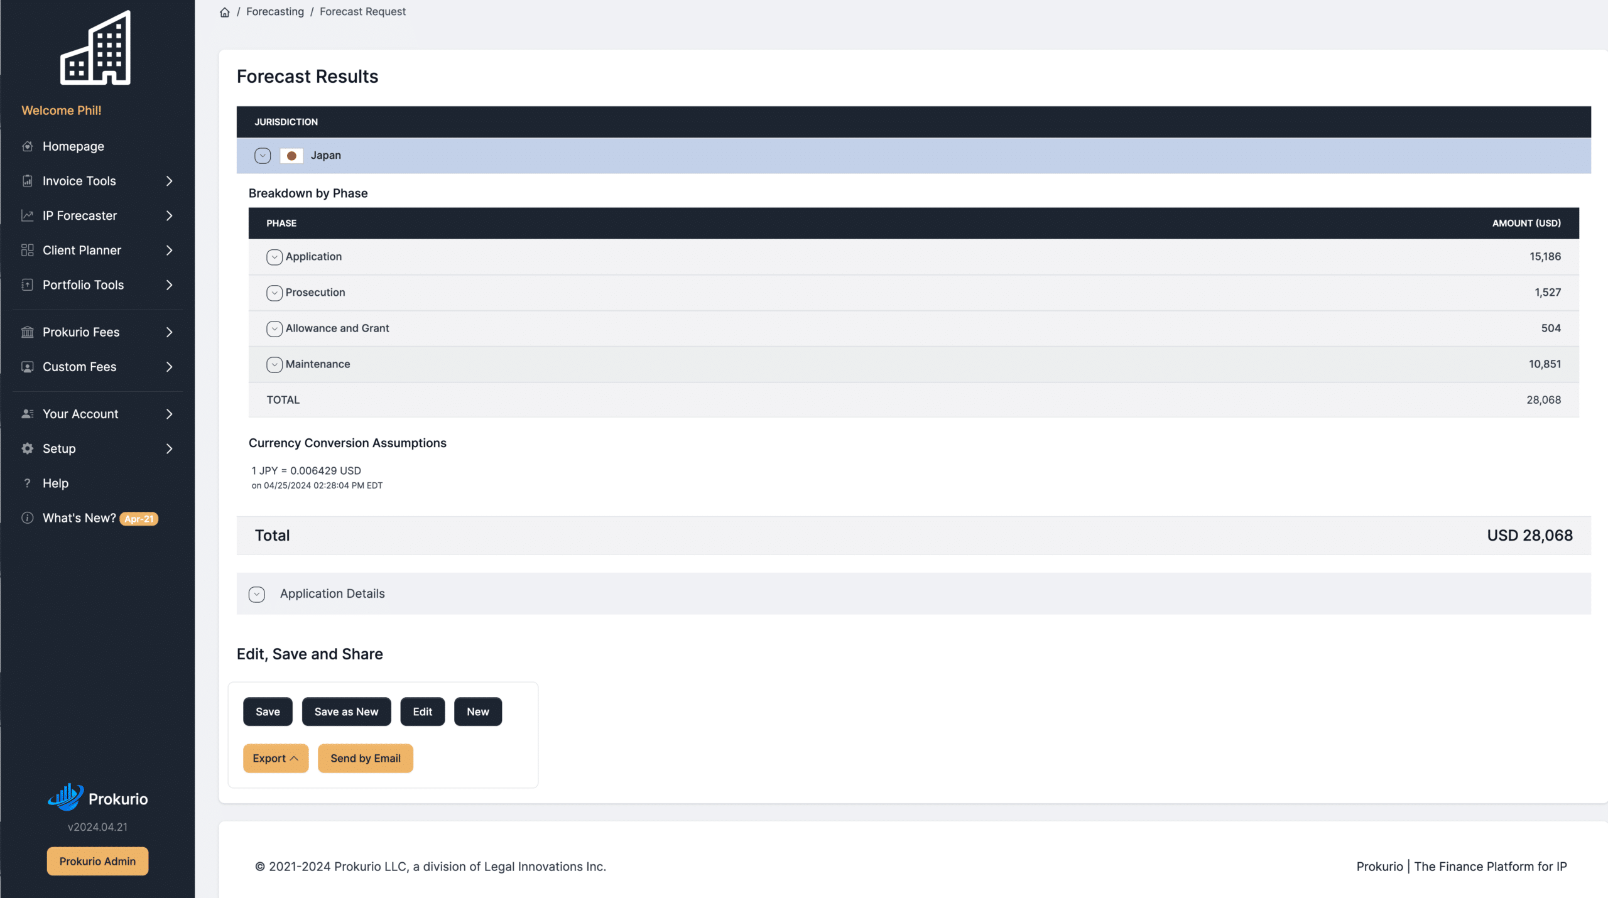Expand the Client Planner submenu arrow
The height and width of the screenshot is (898, 1608).
coord(169,250)
